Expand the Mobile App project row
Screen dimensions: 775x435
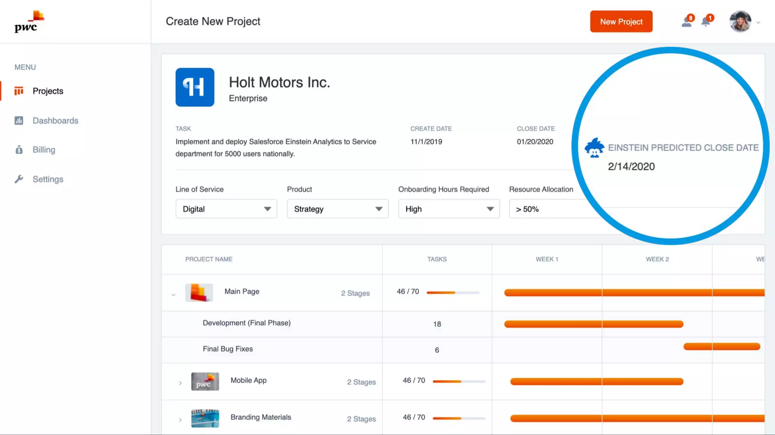click(180, 383)
